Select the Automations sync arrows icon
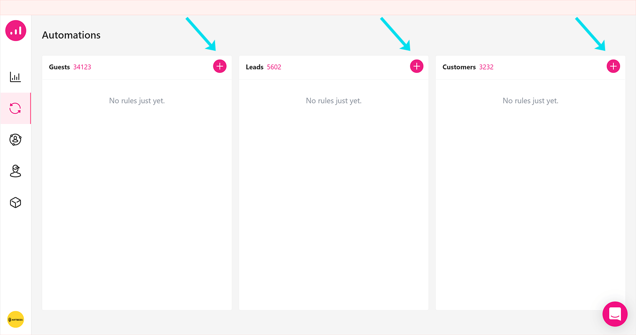 (15, 108)
